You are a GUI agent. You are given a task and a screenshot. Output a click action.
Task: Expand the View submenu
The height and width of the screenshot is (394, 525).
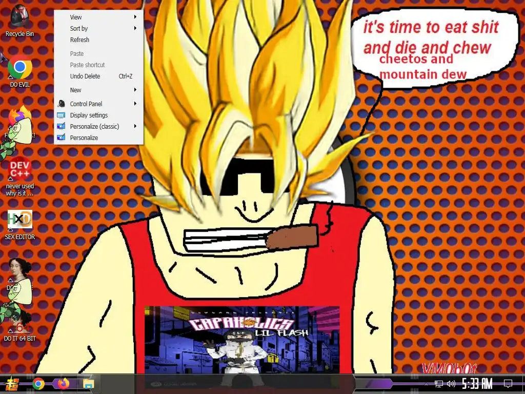(x=99, y=17)
